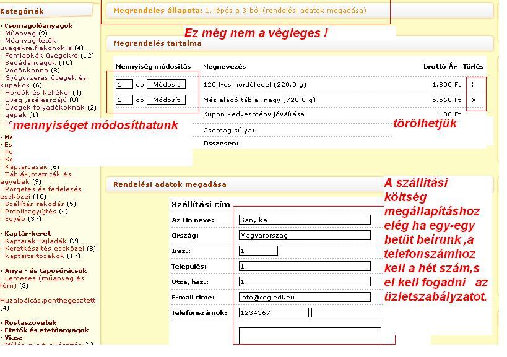Click the 'Az Ön neve' name field

pos(305,220)
